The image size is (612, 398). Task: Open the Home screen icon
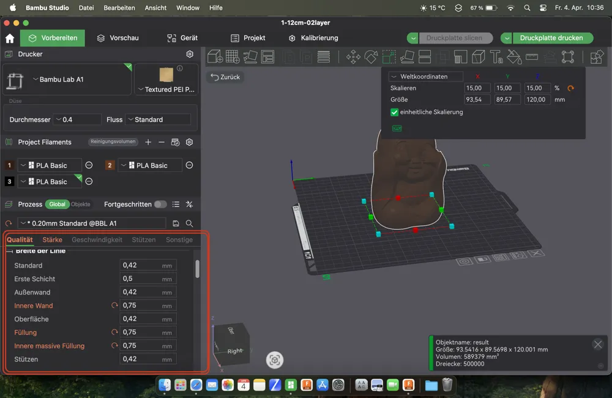(x=10, y=39)
